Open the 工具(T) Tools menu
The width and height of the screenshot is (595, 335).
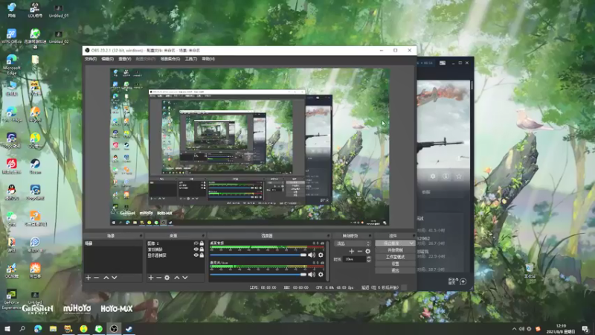pyautogui.click(x=191, y=59)
